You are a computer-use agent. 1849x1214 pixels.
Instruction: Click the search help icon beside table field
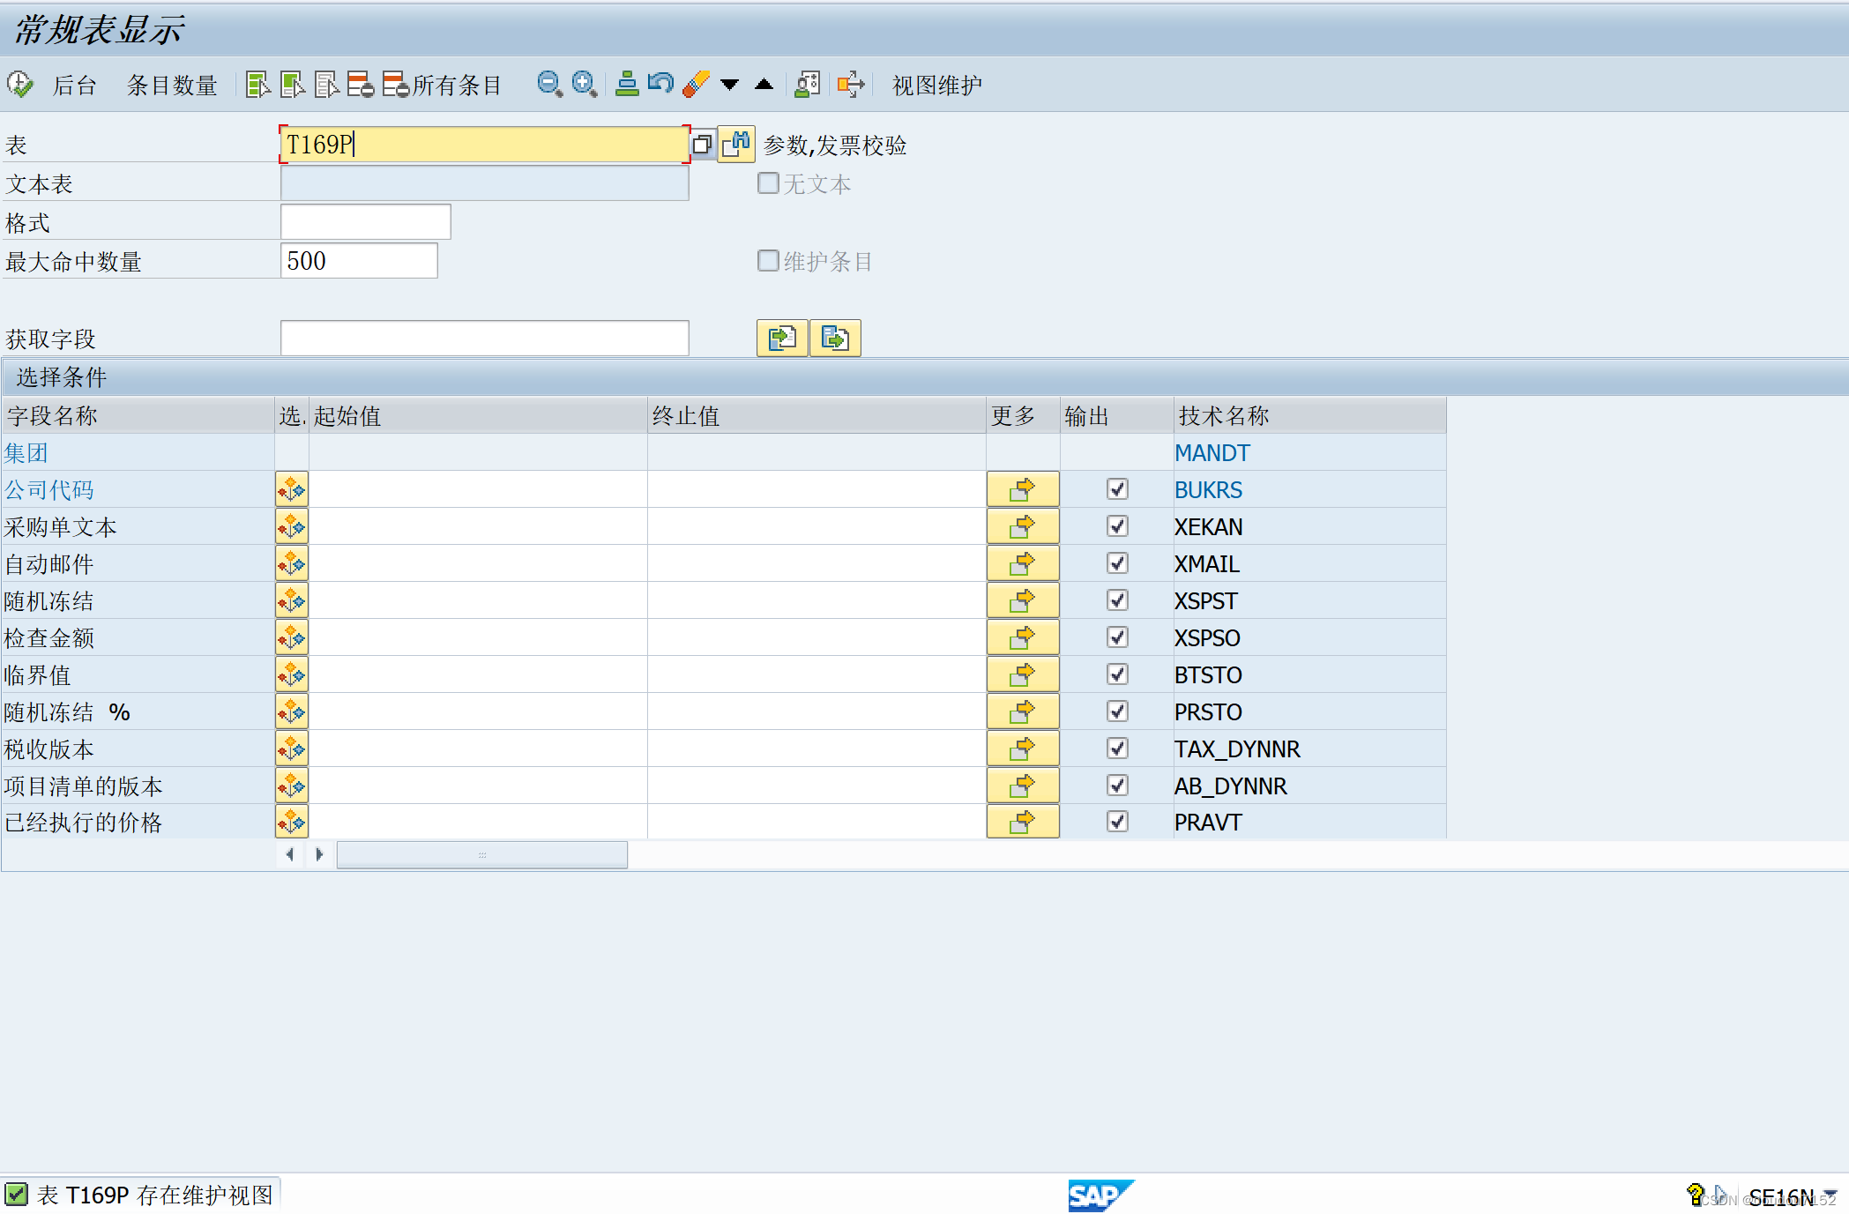tap(703, 145)
